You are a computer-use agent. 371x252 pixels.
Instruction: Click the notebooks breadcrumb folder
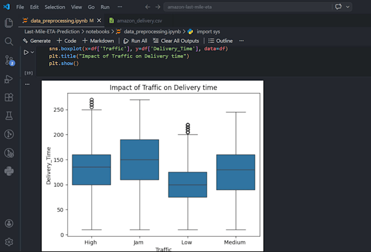98,32
